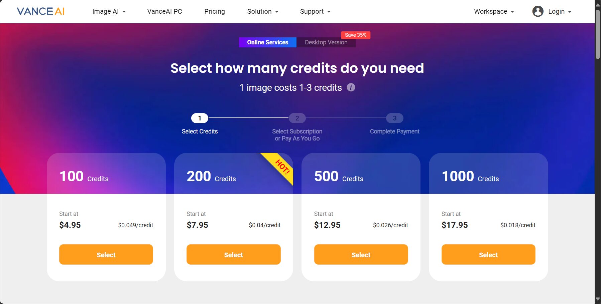The image size is (601, 304).
Task: Open the Workspace dropdown
Action: click(494, 11)
